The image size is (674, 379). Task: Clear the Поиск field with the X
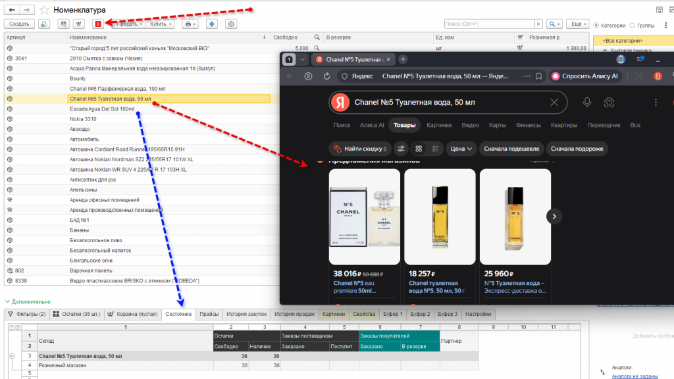(x=538, y=24)
